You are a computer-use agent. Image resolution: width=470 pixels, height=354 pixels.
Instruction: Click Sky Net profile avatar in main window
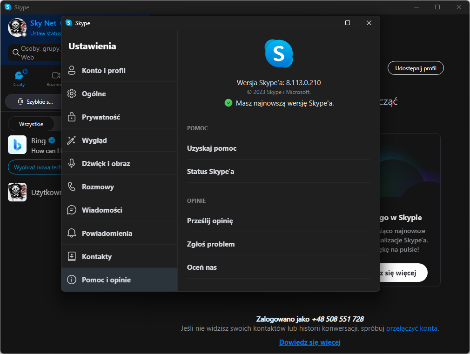(x=17, y=27)
